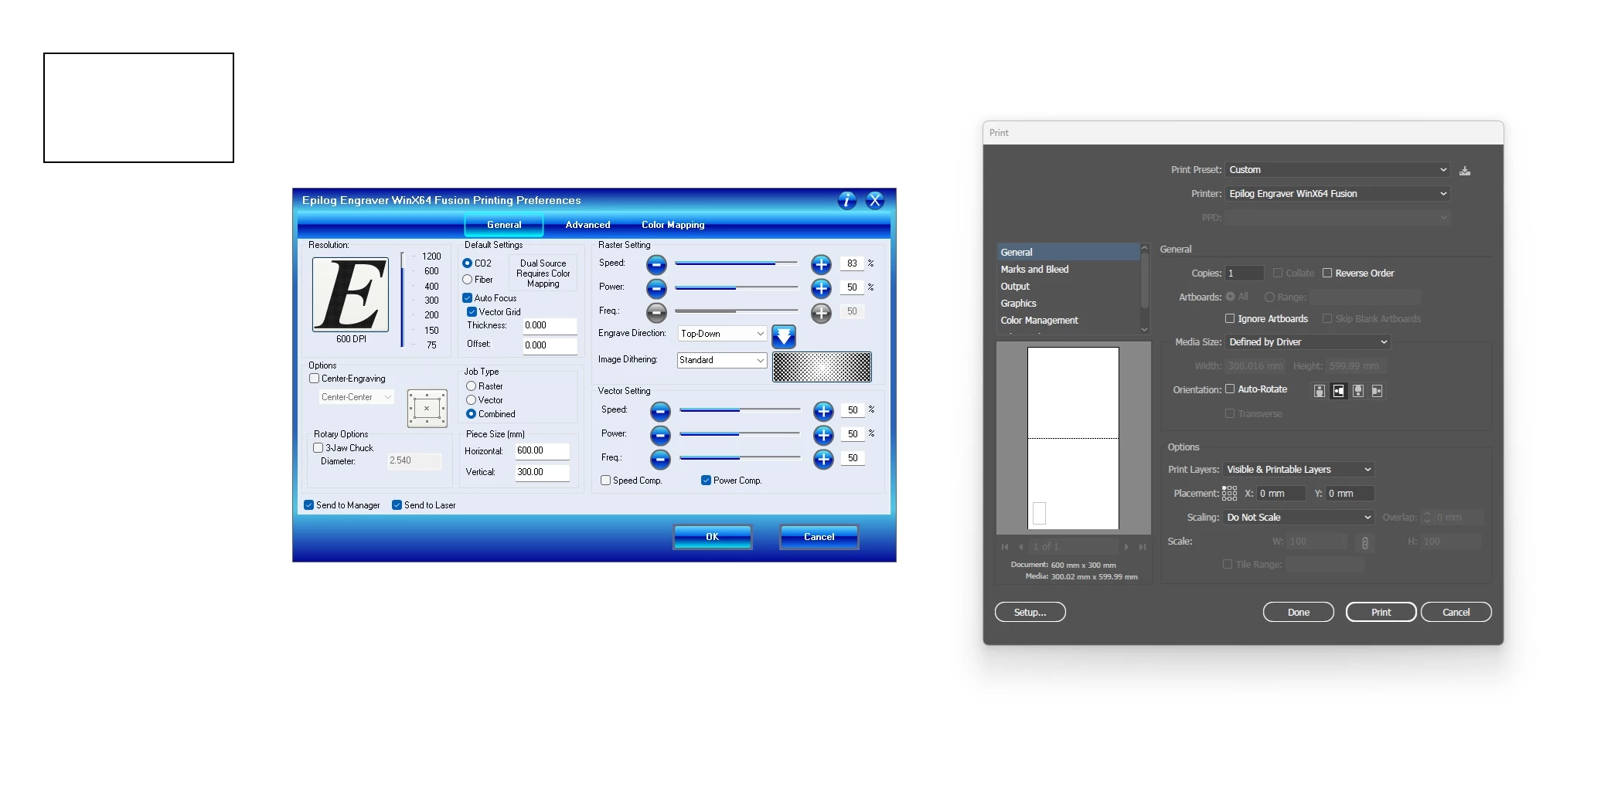Decrease Vector Speed with minus button
Image resolution: width=1614 pixels, height=805 pixels.
coord(660,411)
